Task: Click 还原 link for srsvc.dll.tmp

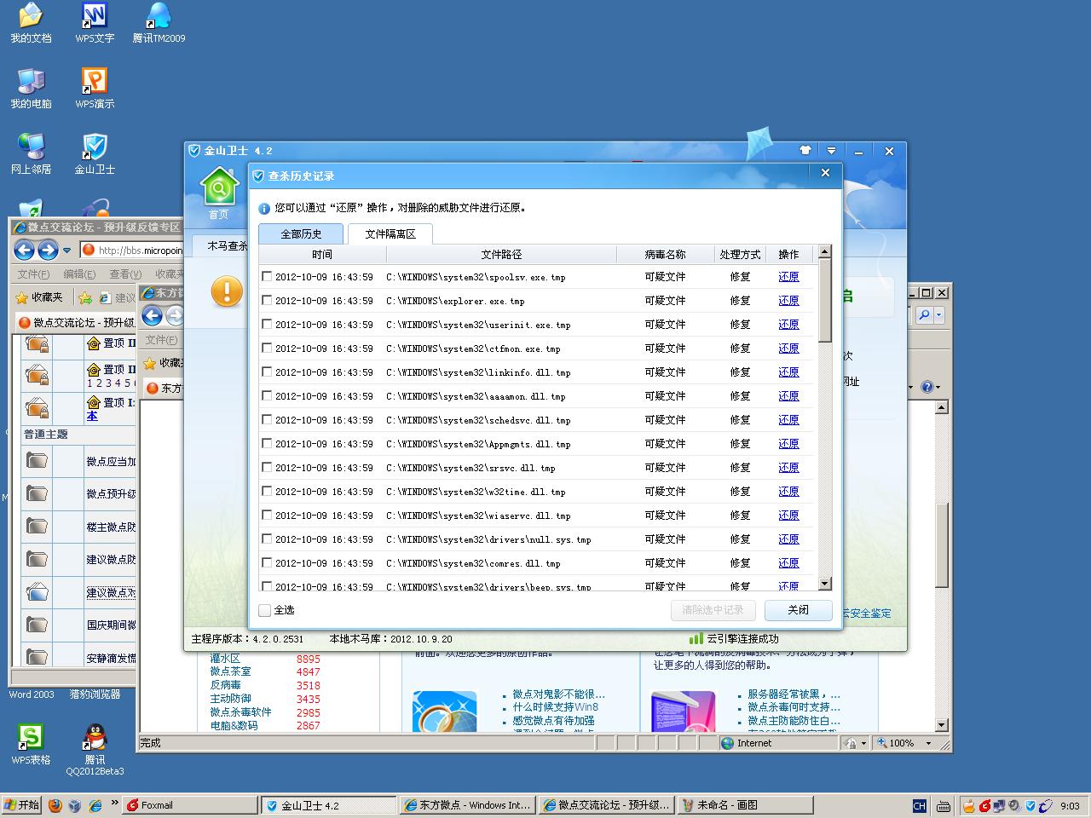Action: point(788,468)
